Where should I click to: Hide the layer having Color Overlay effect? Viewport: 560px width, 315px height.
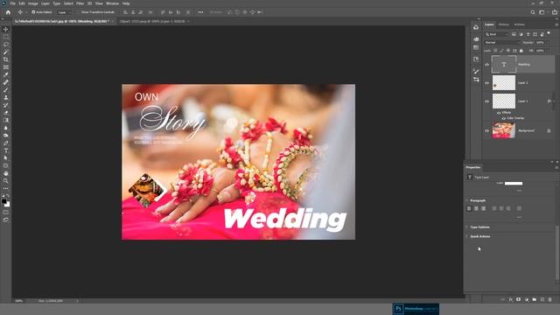coord(486,101)
